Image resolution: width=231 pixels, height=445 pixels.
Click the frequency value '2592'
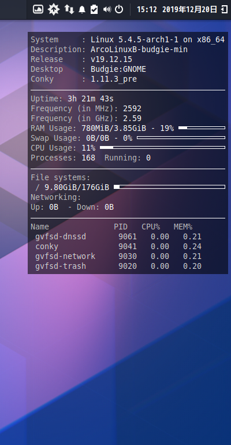pos(132,109)
